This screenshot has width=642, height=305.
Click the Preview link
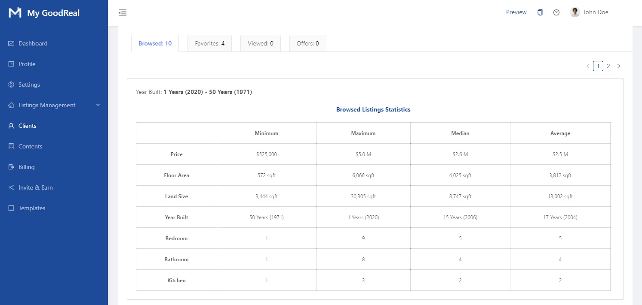516,12
